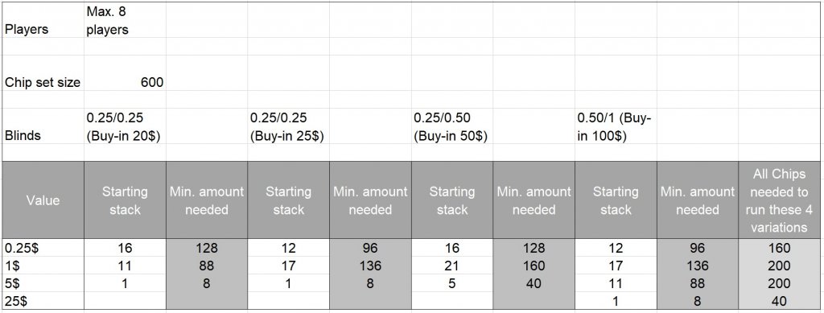
Task: Select the 1$ row label
Action: click(43, 266)
